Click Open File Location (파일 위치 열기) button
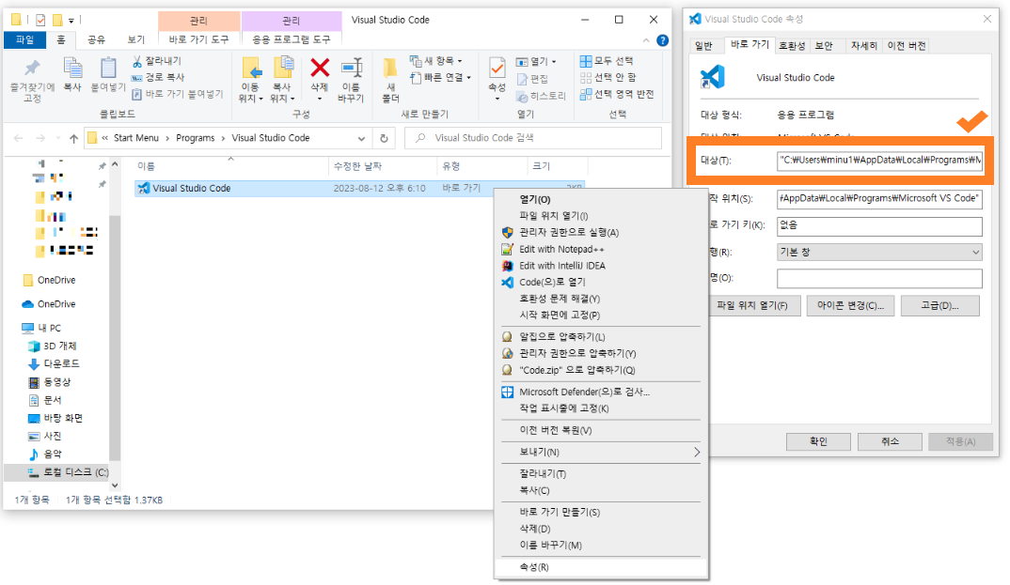This screenshot has height=585, width=1010. (752, 306)
